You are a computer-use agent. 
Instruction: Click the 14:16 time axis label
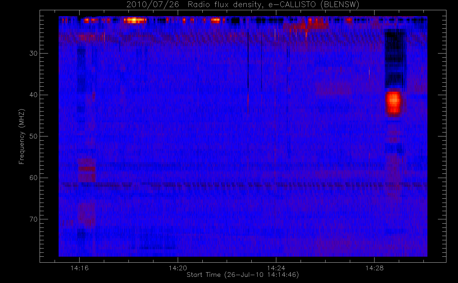(x=79, y=268)
